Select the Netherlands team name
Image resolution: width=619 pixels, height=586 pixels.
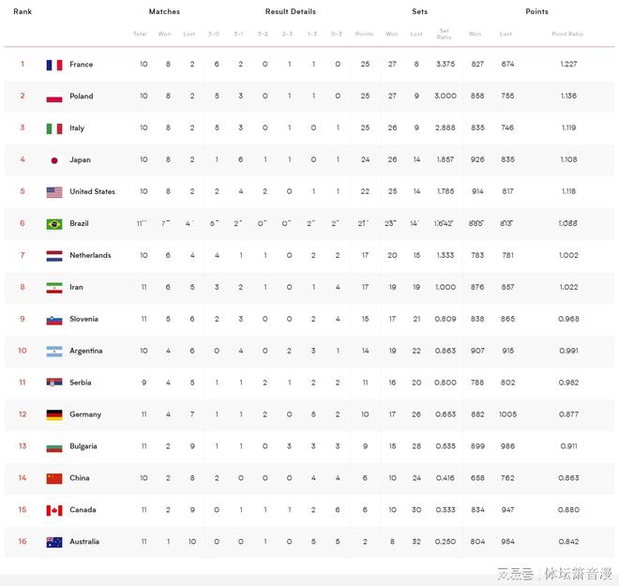pos(90,256)
